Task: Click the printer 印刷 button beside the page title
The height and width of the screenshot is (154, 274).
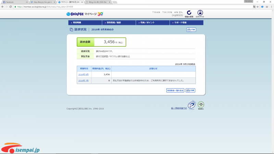Action: [191, 30]
